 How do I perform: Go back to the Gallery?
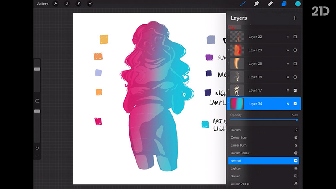(x=42, y=4)
